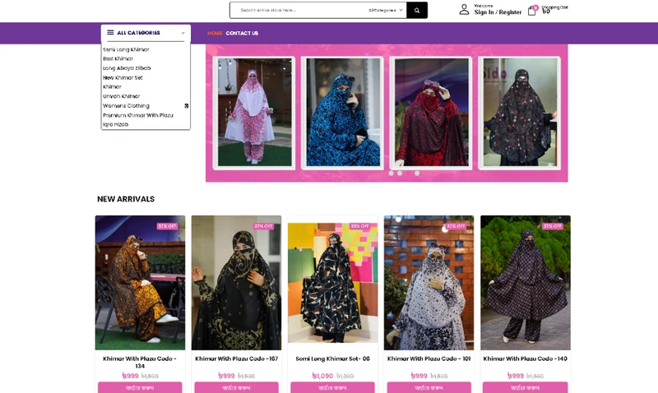This screenshot has width=658, height=393.
Task: Select Best Khimar category
Action: click(x=118, y=58)
